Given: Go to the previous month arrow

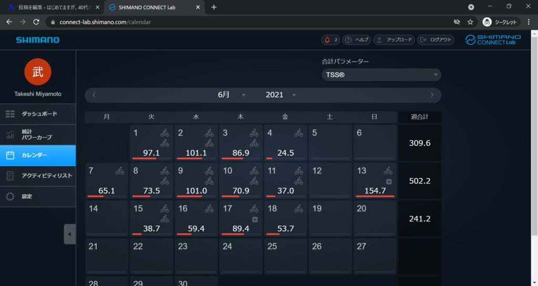Looking at the screenshot, I should (x=94, y=95).
